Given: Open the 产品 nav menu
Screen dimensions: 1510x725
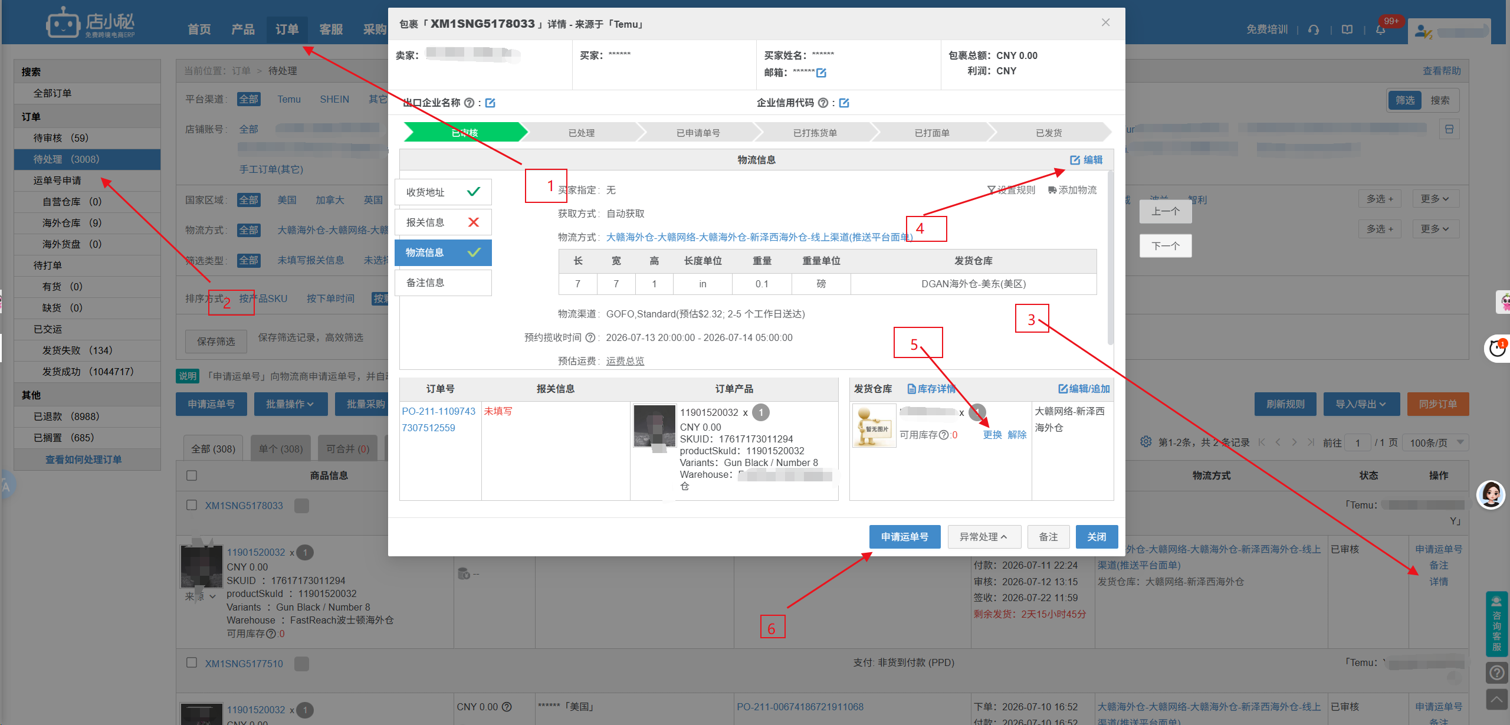Looking at the screenshot, I should pos(243,29).
